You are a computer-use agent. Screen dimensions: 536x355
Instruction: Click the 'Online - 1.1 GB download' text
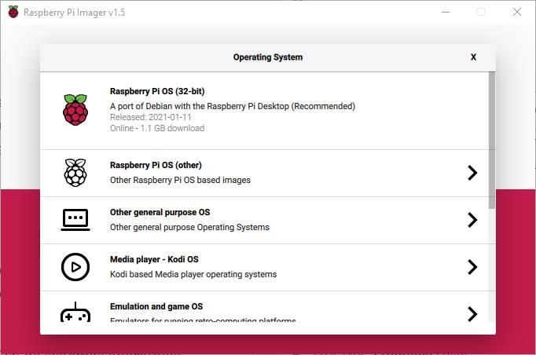click(x=157, y=128)
